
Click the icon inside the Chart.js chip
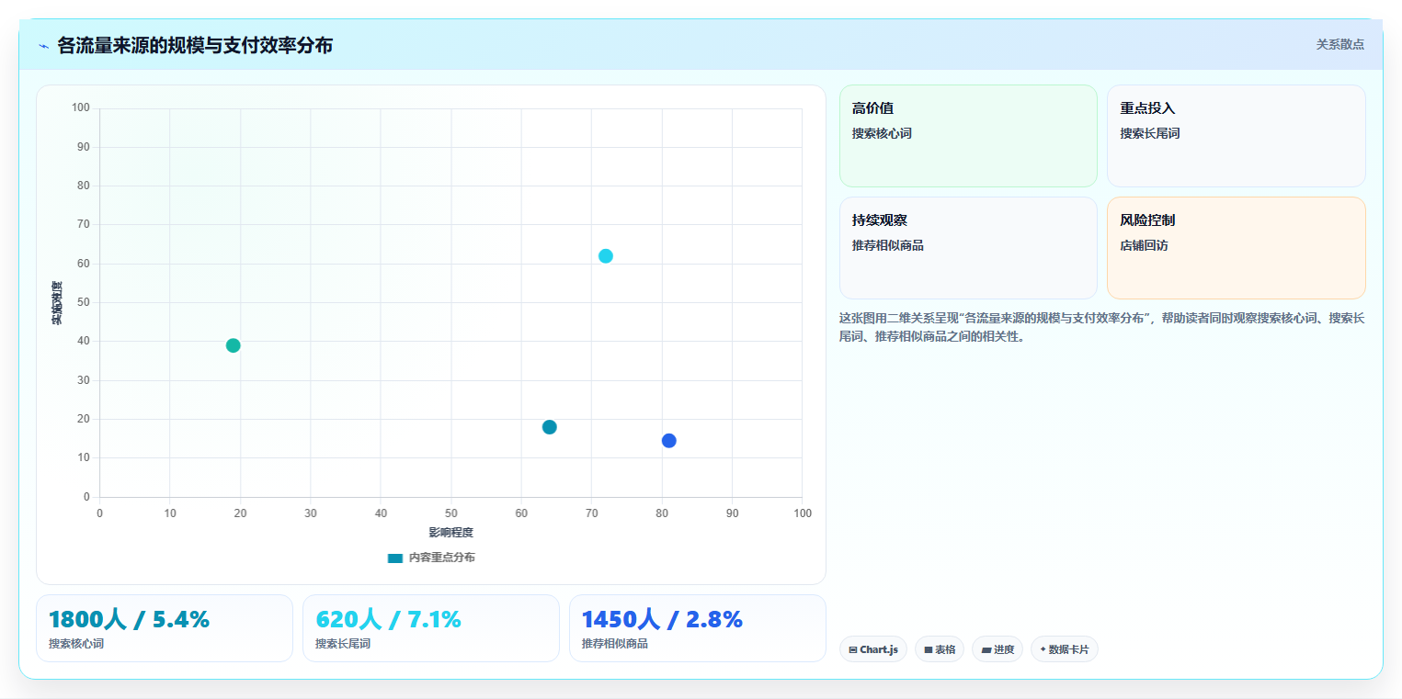pyautogui.click(x=853, y=650)
